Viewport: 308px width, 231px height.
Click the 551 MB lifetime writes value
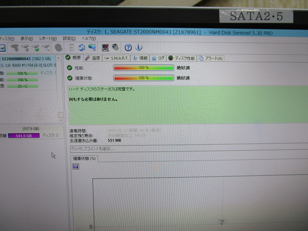tap(114, 140)
